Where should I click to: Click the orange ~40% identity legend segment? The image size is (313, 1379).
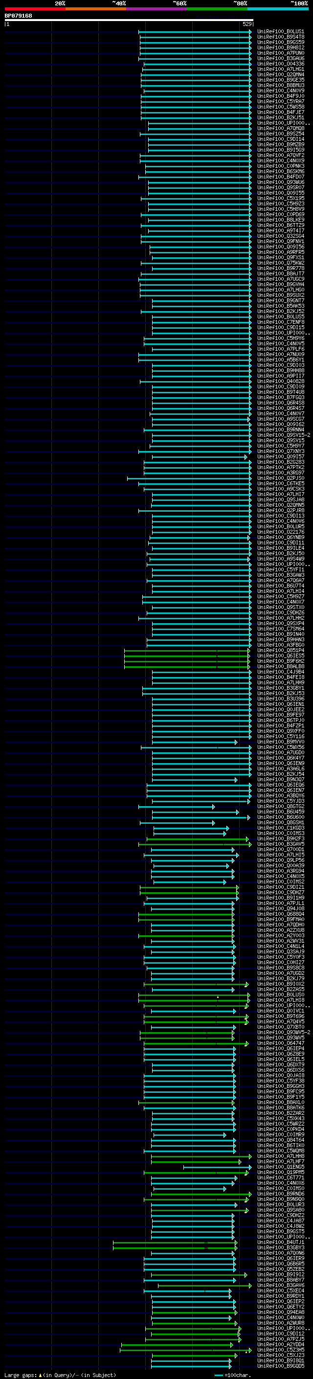tap(96, 9)
